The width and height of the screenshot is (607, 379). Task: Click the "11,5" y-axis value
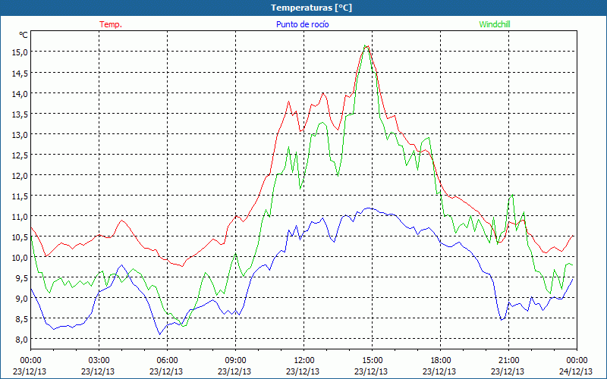pyautogui.click(x=20, y=196)
